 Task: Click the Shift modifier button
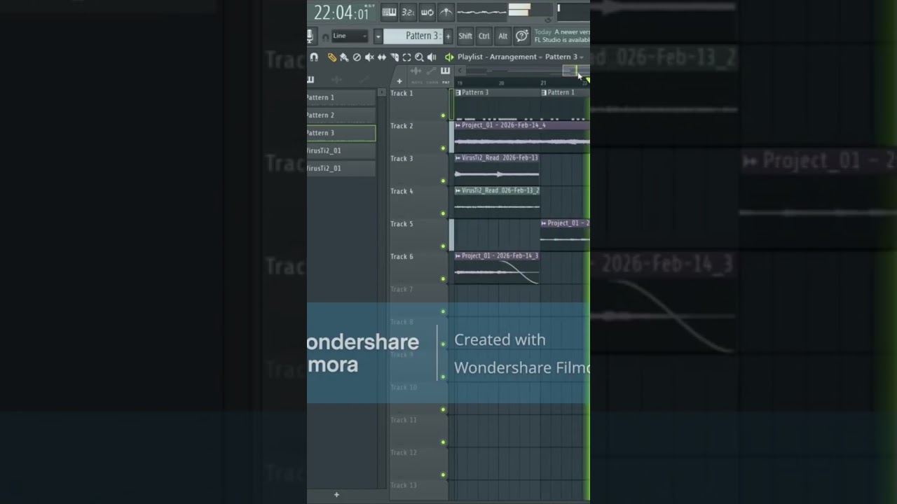[465, 36]
